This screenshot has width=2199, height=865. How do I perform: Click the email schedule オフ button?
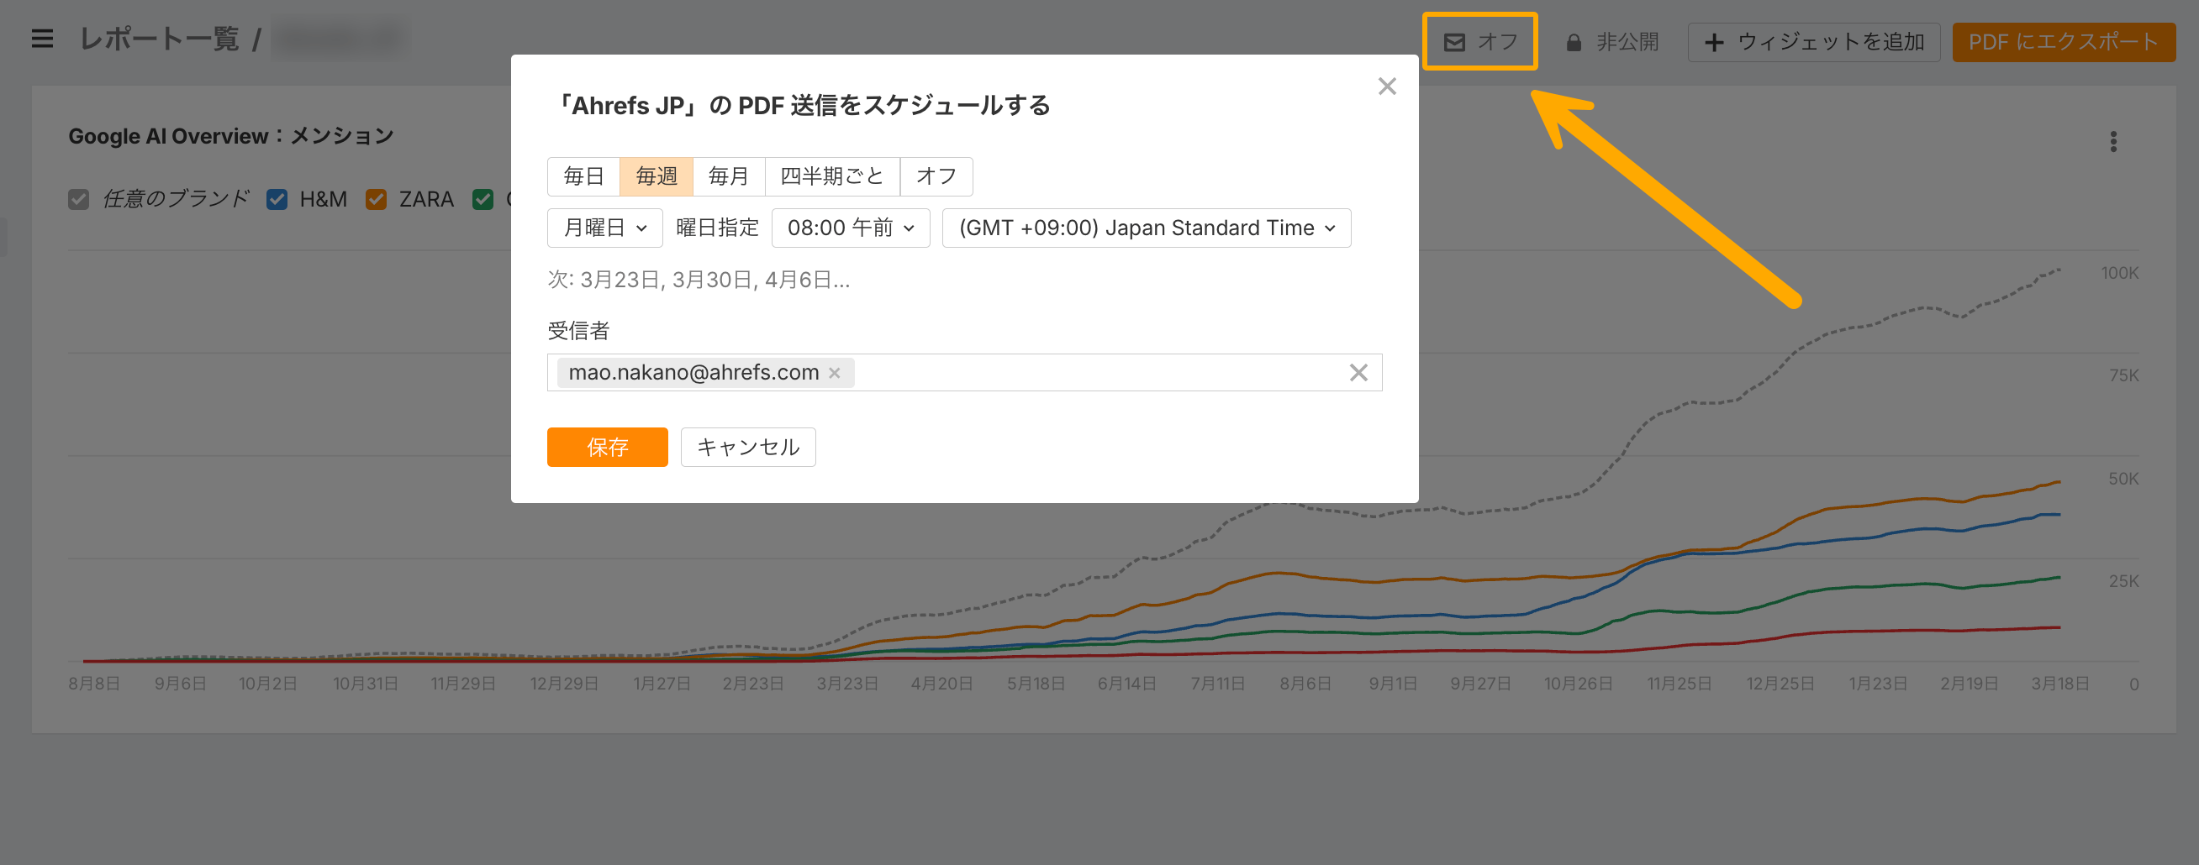[x=1479, y=41]
